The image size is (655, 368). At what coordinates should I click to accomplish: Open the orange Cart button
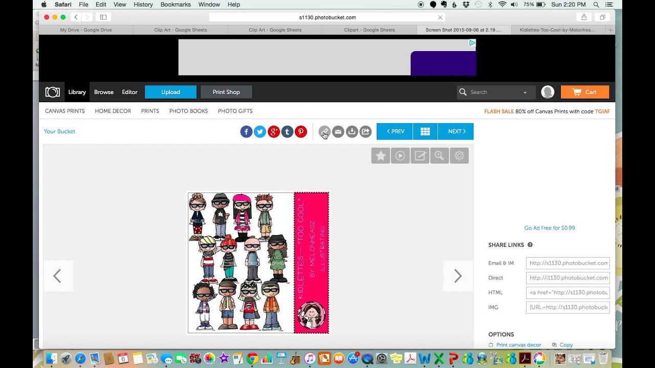585,92
